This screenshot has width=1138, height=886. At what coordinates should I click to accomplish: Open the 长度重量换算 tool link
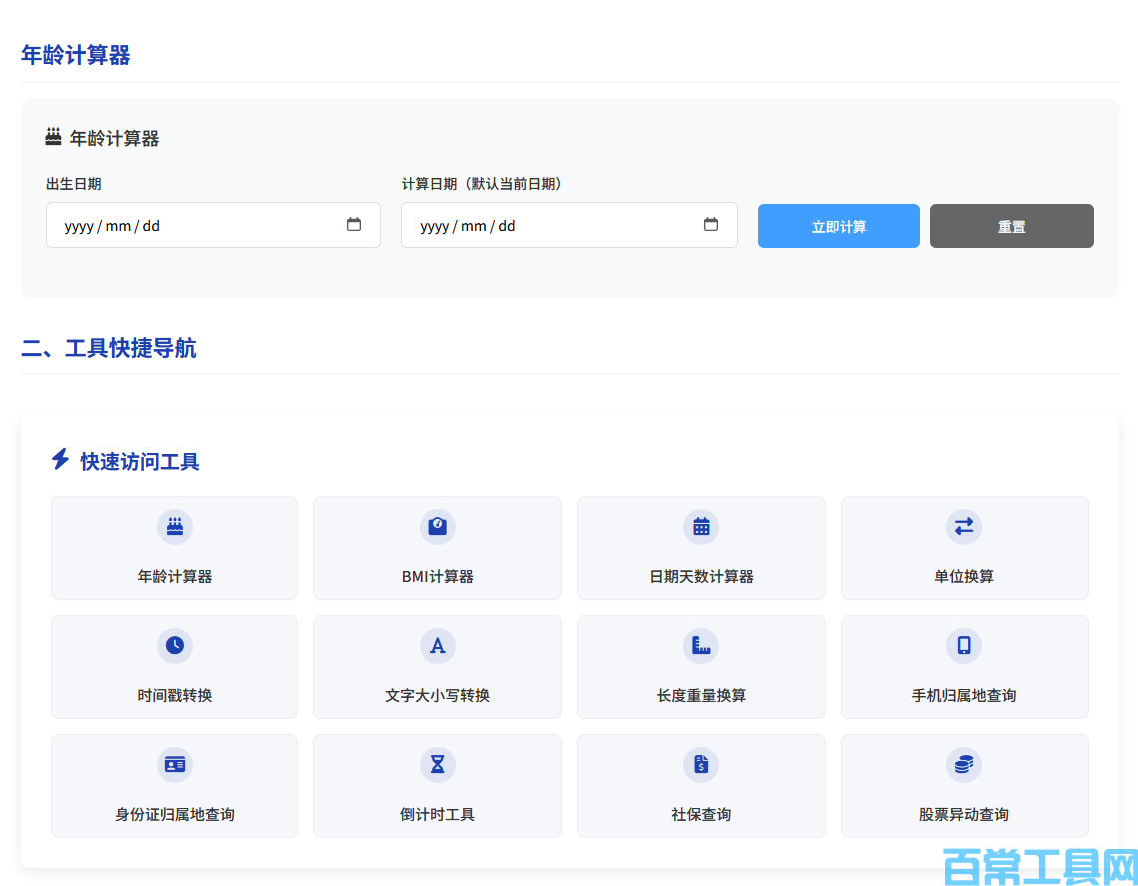click(701, 667)
